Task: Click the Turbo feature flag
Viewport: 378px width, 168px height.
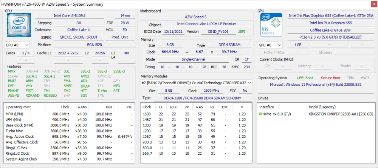Action: pyautogui.click(x=102, y=91)
